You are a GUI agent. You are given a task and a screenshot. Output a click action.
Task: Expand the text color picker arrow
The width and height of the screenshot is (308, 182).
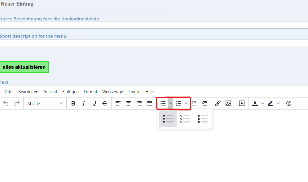(263, 103)
